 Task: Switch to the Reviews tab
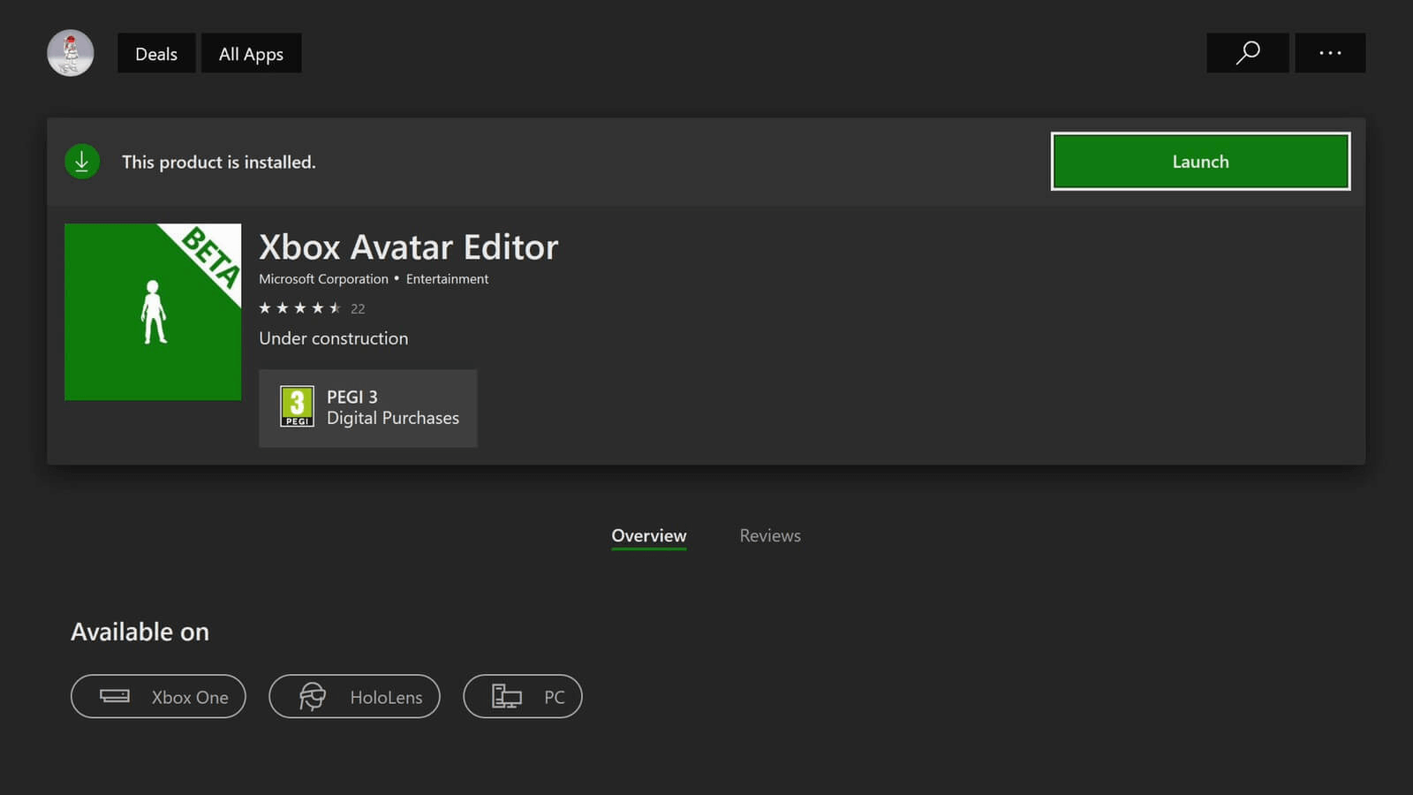pos(770,536)
